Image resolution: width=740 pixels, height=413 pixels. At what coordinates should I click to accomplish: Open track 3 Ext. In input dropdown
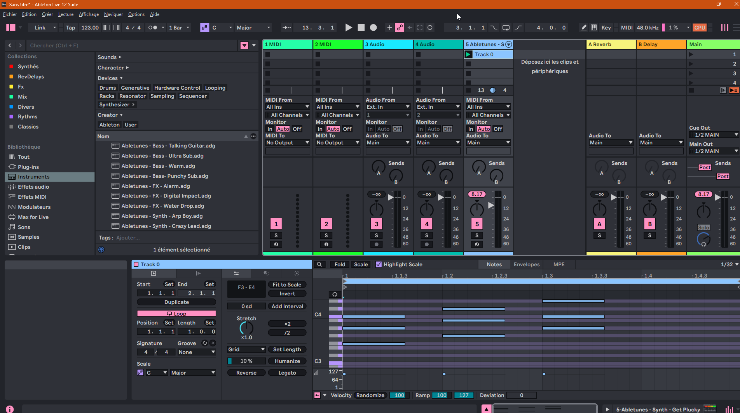[388, 107]
